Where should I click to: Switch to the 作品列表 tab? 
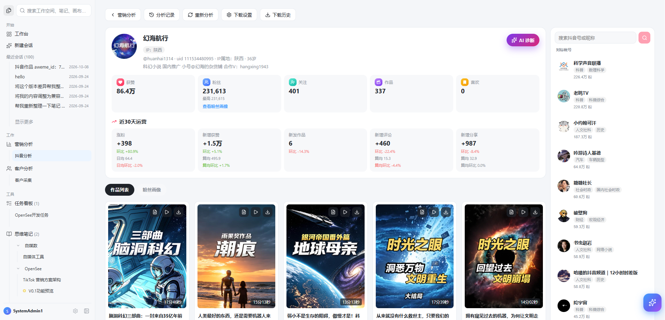pyautogui.click(x=120, y=190)
